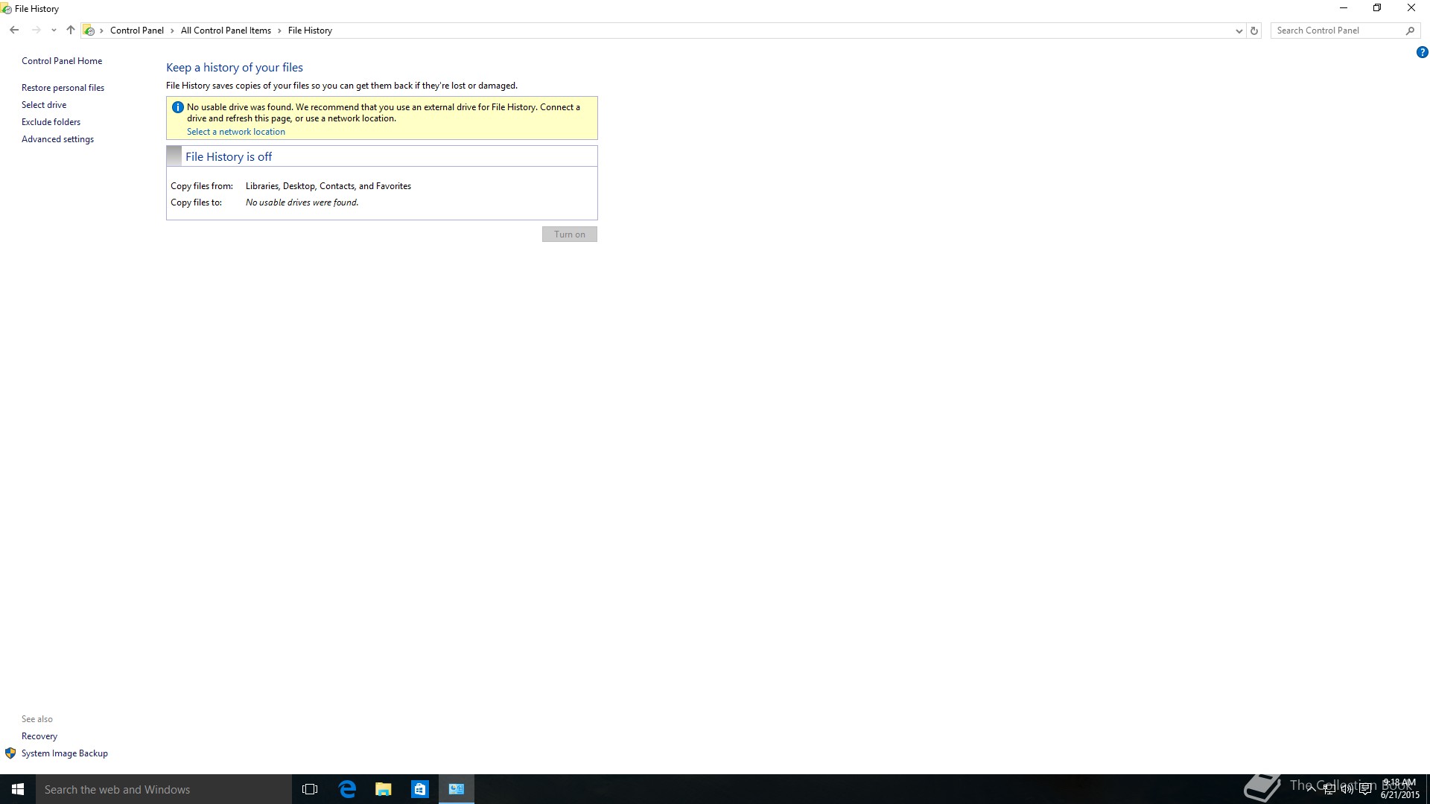Click the File History title bar icon
Screen dimensions: 1430x804
coord(7,9)
